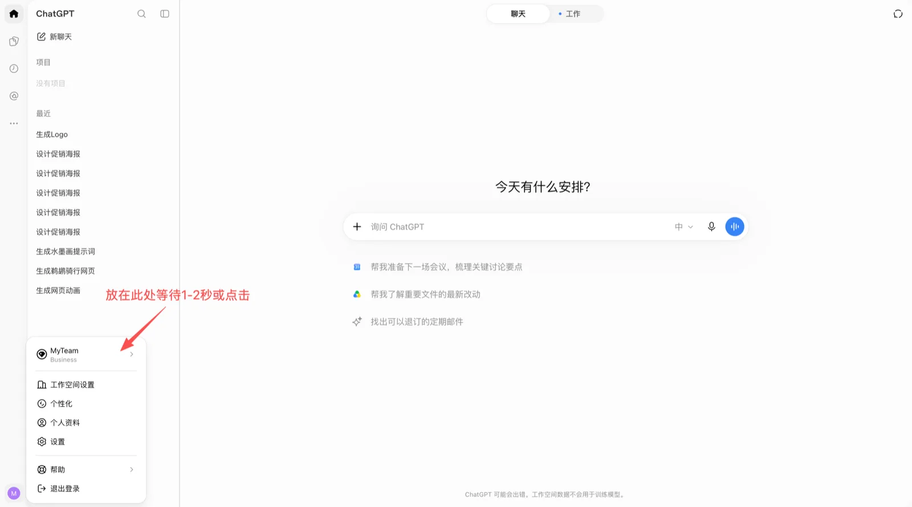Click the home icon in left rail
The width and height of the screenshot is (912, 507).
pyautogui.click(x=14, y=14)
